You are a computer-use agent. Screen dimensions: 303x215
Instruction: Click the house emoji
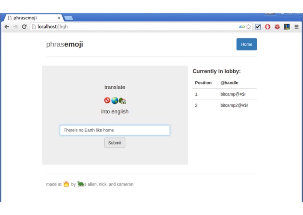pyautogui.click(x=123, y=101)
